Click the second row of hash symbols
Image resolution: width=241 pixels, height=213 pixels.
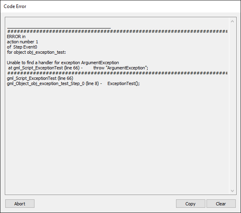click(x=117, y=73)
